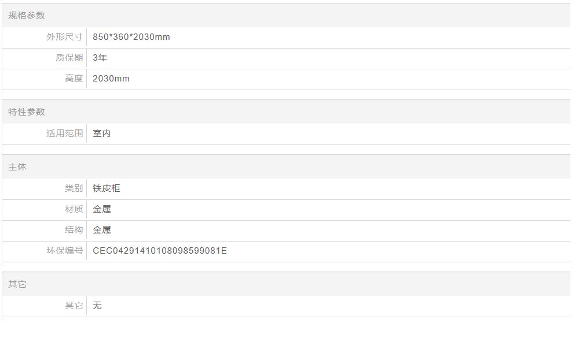Select the 3年 warranty value
This screenshot has width=575, height=349.
click(x=100, y=58)
